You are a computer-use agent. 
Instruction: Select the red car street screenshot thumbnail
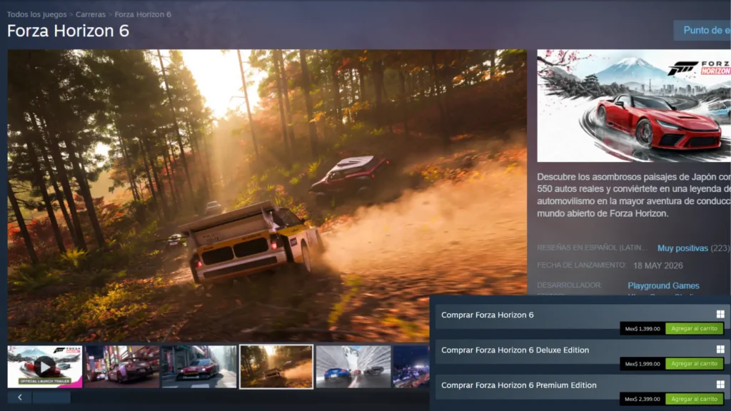(199, 367)
